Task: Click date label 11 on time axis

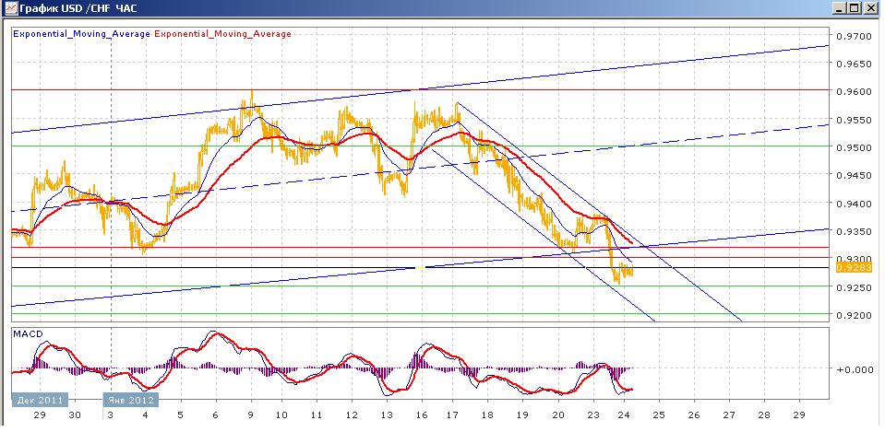Action: (x=317, y=414)
